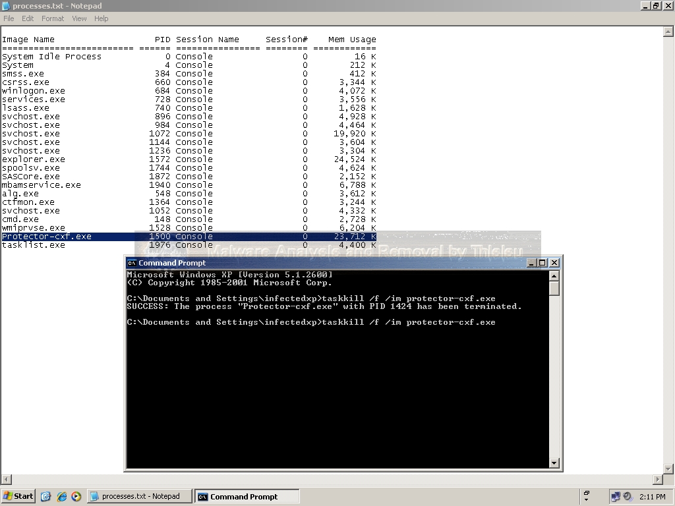Click the Start button

[x=18, y=496]
